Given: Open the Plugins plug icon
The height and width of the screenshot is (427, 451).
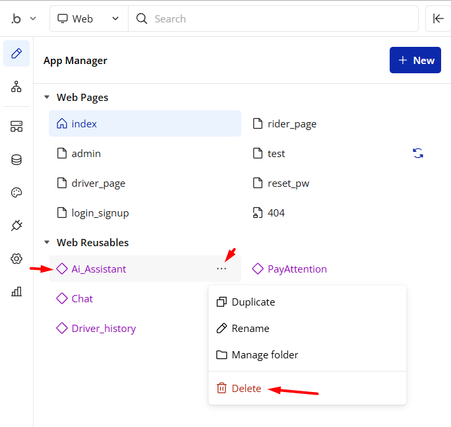Looking at the screenshot, I should 16,226.
